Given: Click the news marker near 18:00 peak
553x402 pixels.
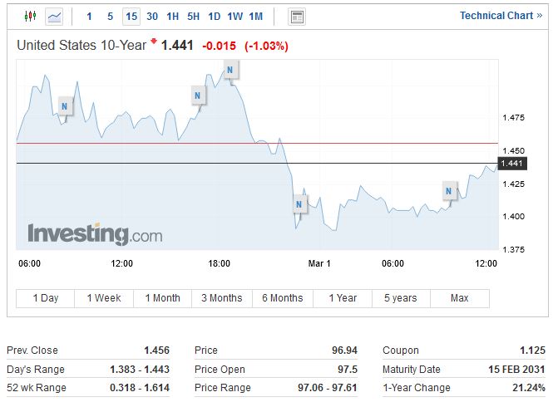Looking at the screenshot, I should [229, 71].
